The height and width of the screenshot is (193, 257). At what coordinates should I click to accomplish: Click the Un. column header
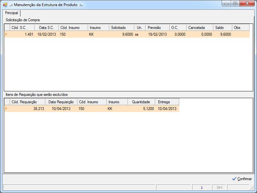[x=140, y=28]
